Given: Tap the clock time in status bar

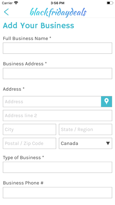Looking at the screenshot, I should (58, 3).
